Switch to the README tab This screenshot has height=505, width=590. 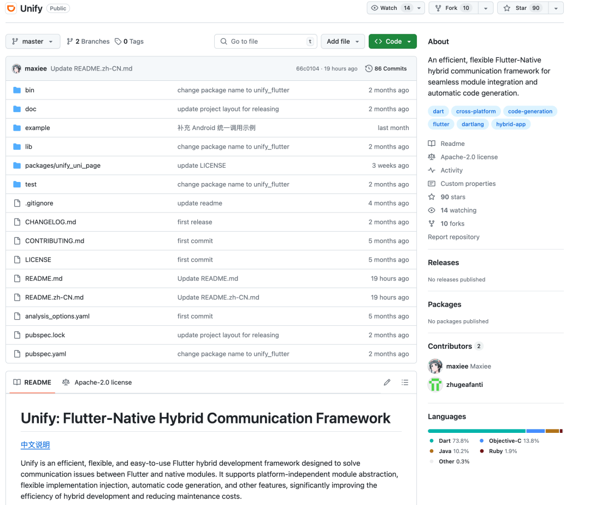pos(32,383)
